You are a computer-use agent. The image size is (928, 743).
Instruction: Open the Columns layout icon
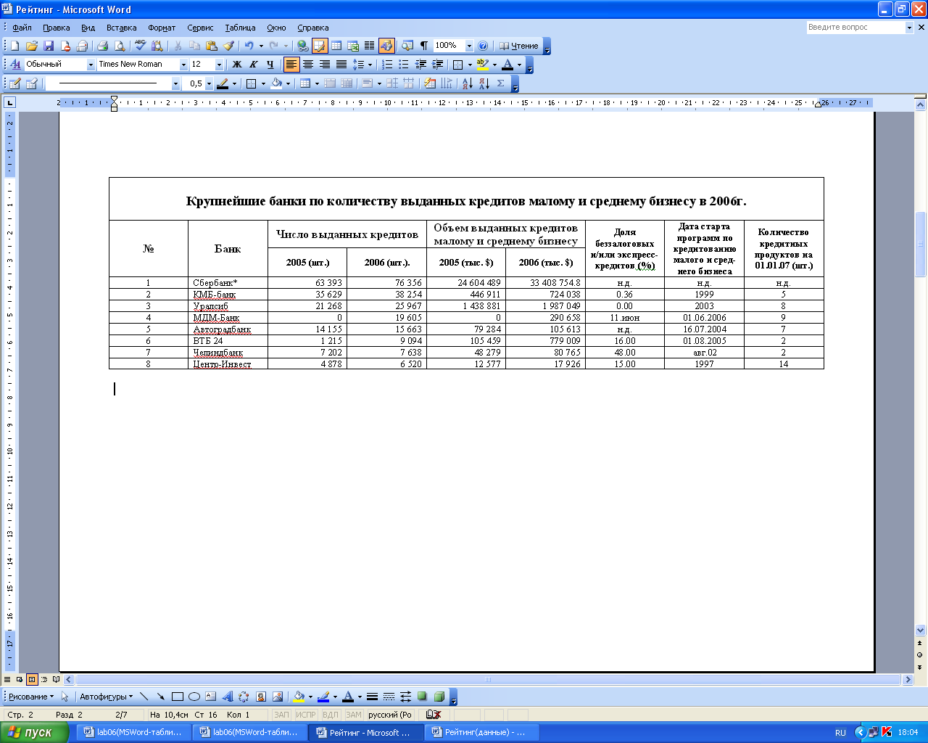coord(370,46)
